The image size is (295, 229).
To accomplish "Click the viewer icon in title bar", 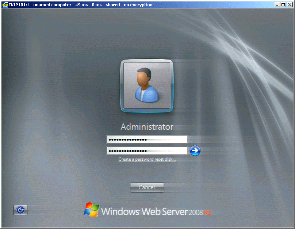I will [5, 5].
